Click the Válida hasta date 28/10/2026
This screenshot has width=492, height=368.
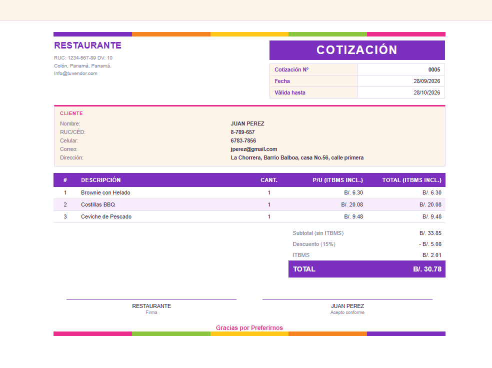tap(426, 92)
